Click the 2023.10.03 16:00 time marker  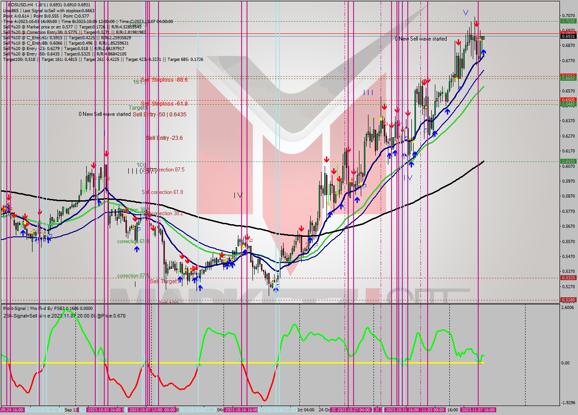tap(104, 410)
